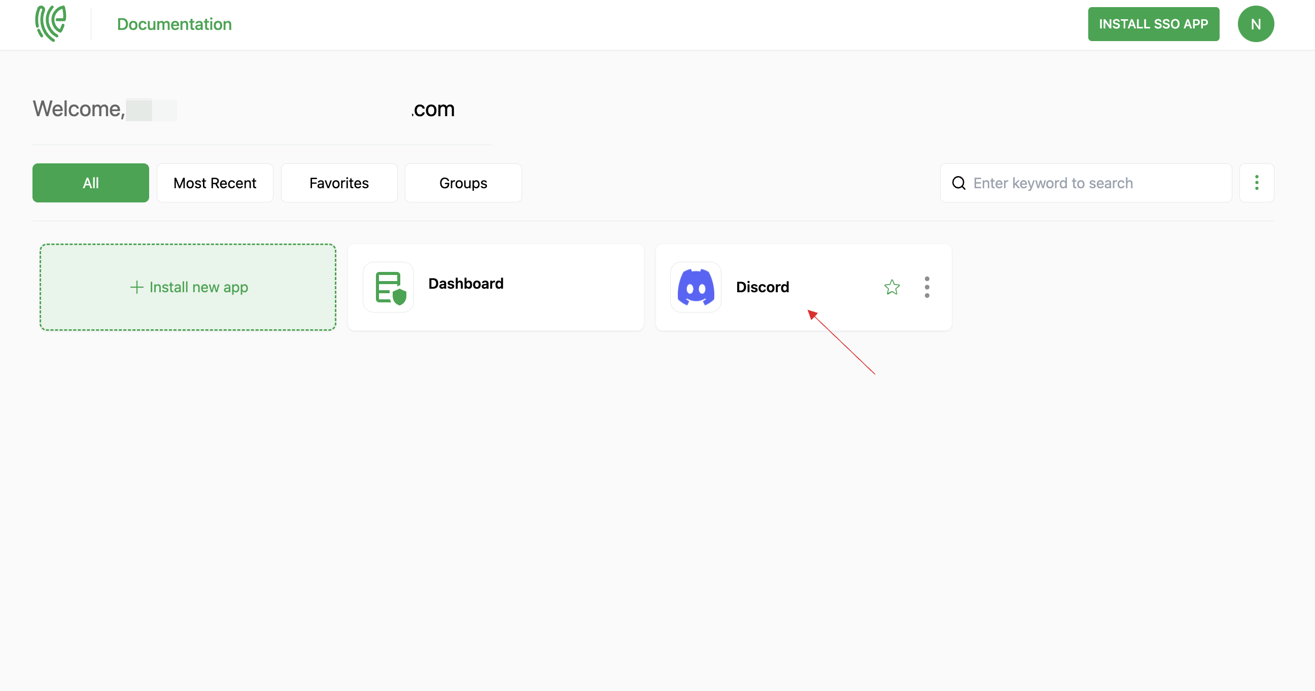Screen dimensions: 1315x691
Task: Open the Favorites filter tab
Action: pos(339,183)
